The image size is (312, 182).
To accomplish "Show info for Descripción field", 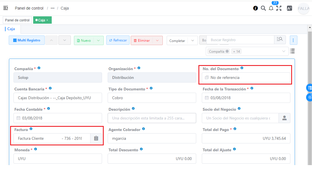I will pyautogui.click(x=133, y=108).
